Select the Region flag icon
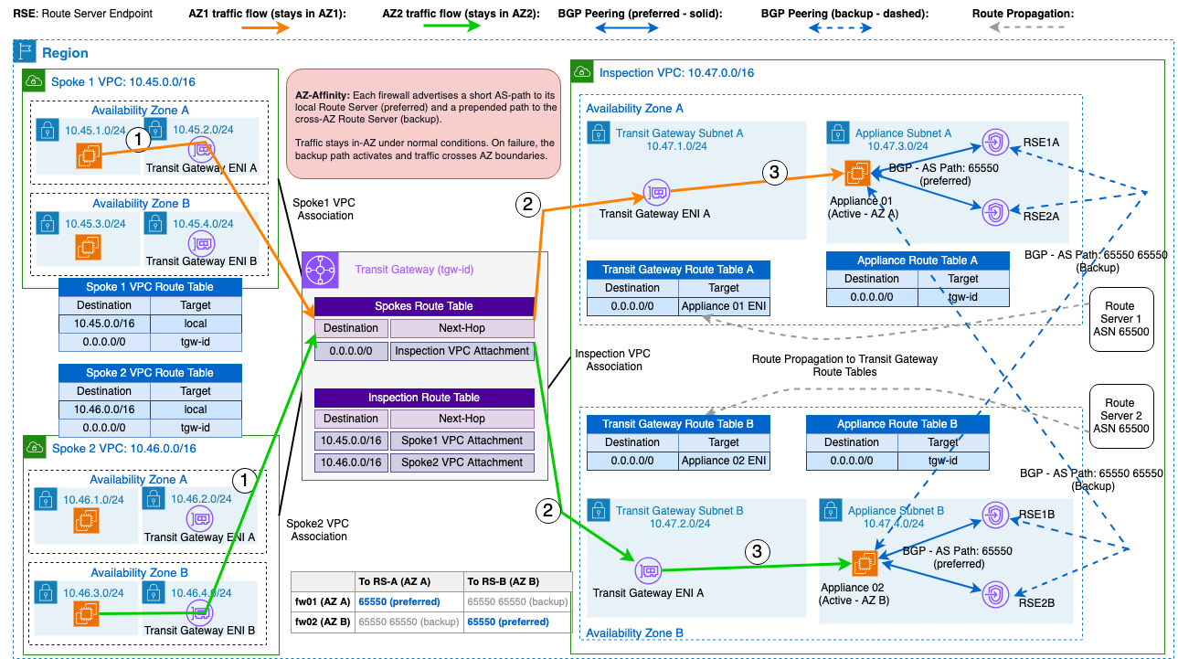Screen dimensions: 1178x659 (x=25, y=53)
